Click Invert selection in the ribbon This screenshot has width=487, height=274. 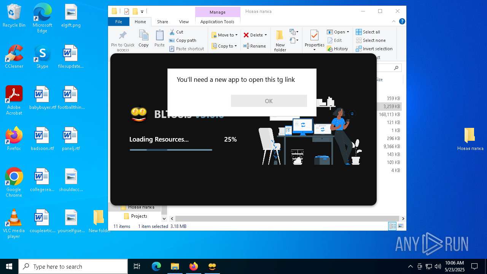(x=374, y=49)
